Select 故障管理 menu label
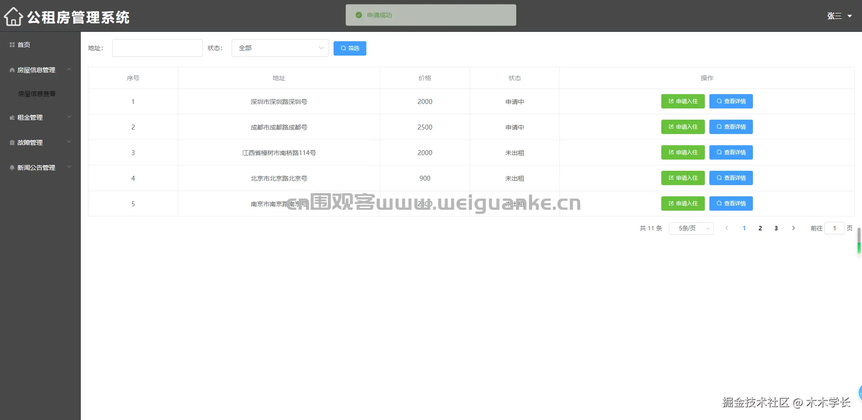This screenshot has height=420, width=862. click(x=30, y=143)
